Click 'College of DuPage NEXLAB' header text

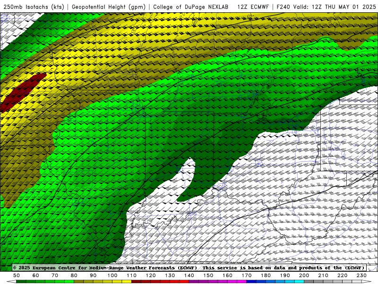(191, 7)
